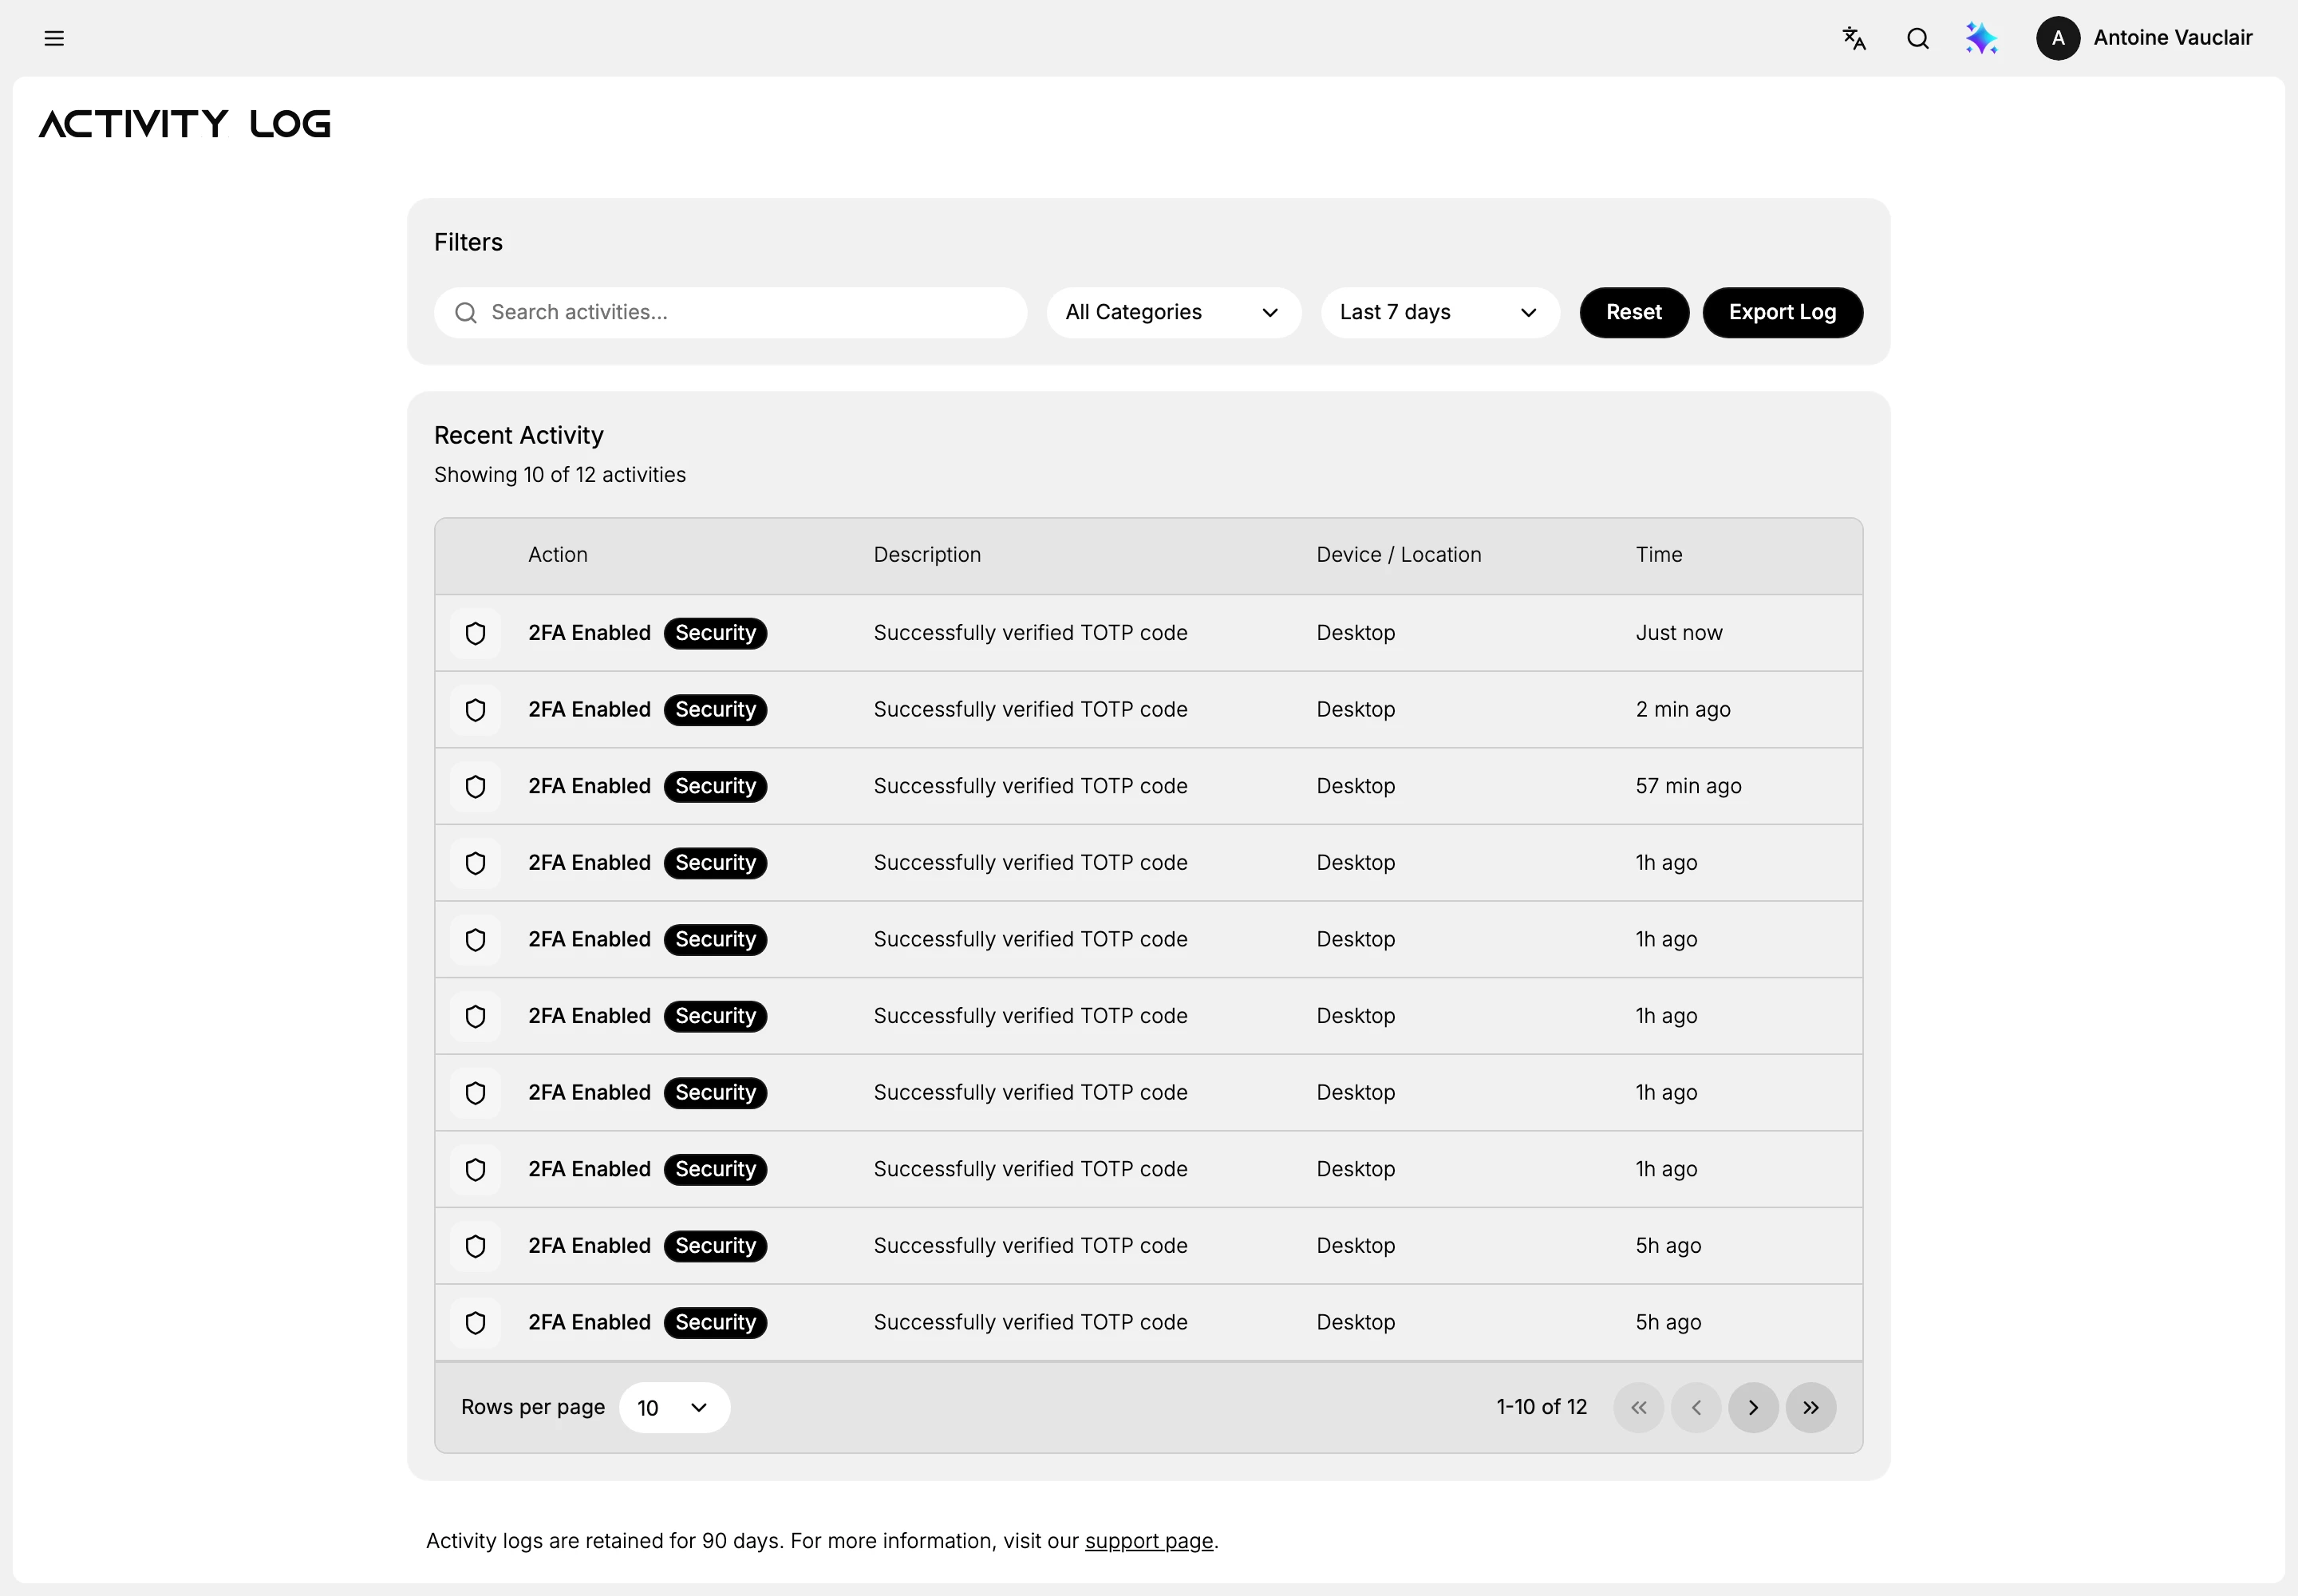This screenshot has width=2298, height=1596.
Task: Click the '1-10 of 12' pagination text
Action: coord(1541,1407)
